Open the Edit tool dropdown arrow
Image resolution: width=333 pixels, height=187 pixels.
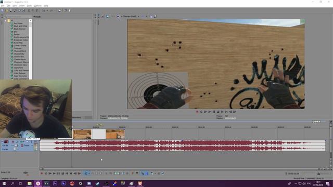click(x=89, y=173)
